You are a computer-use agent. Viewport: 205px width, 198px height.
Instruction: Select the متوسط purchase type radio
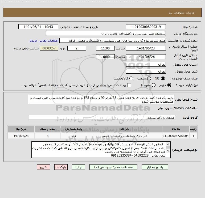[154, 85]
